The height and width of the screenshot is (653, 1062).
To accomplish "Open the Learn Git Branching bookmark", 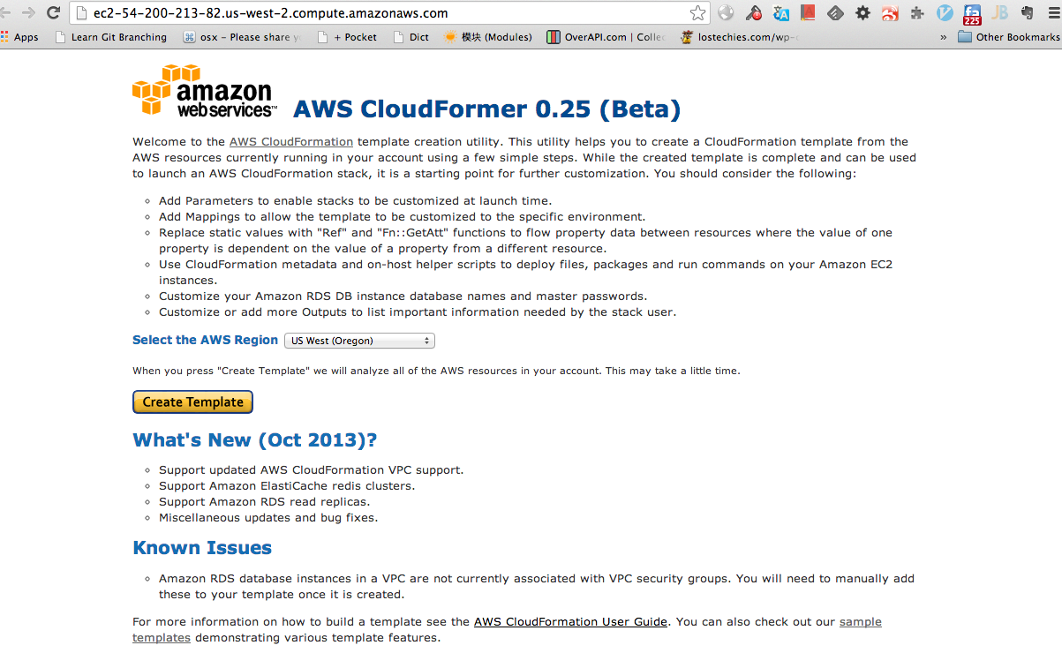I will tap(110, 37).
